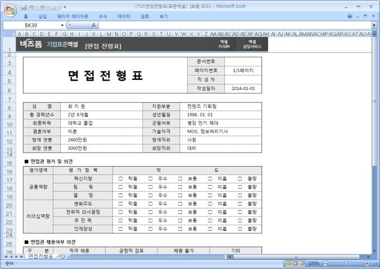Click the 엑셀 지식IN banner button
The height and width of the screenshot is (269, 380).
pos(224,44)
